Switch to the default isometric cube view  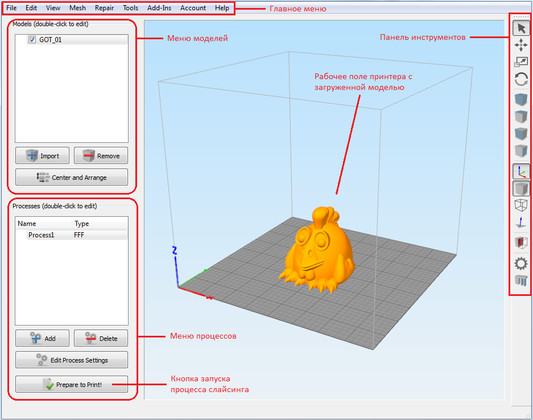(x=521, y=100)
